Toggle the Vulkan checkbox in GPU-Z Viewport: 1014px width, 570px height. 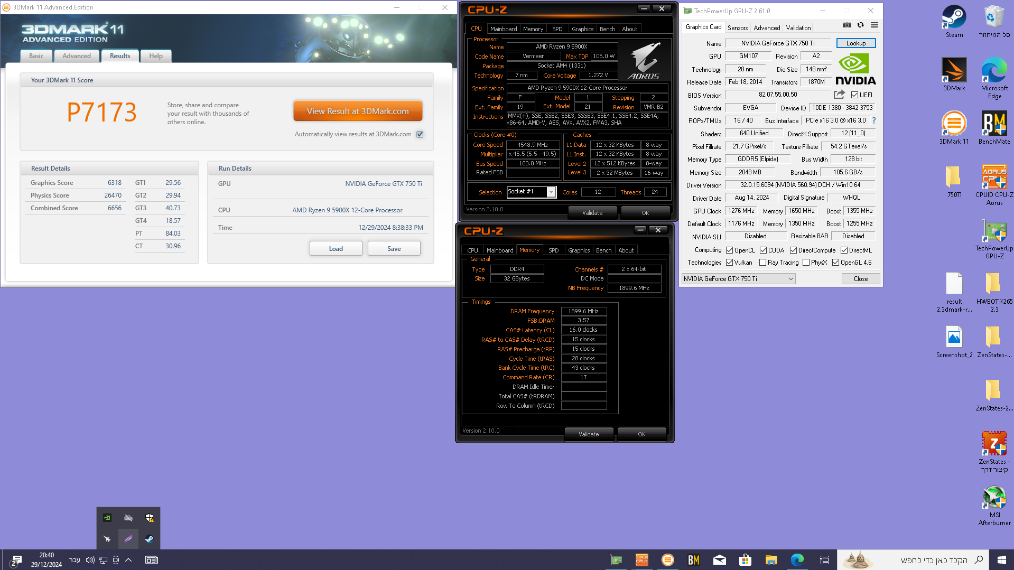[729, 263]
